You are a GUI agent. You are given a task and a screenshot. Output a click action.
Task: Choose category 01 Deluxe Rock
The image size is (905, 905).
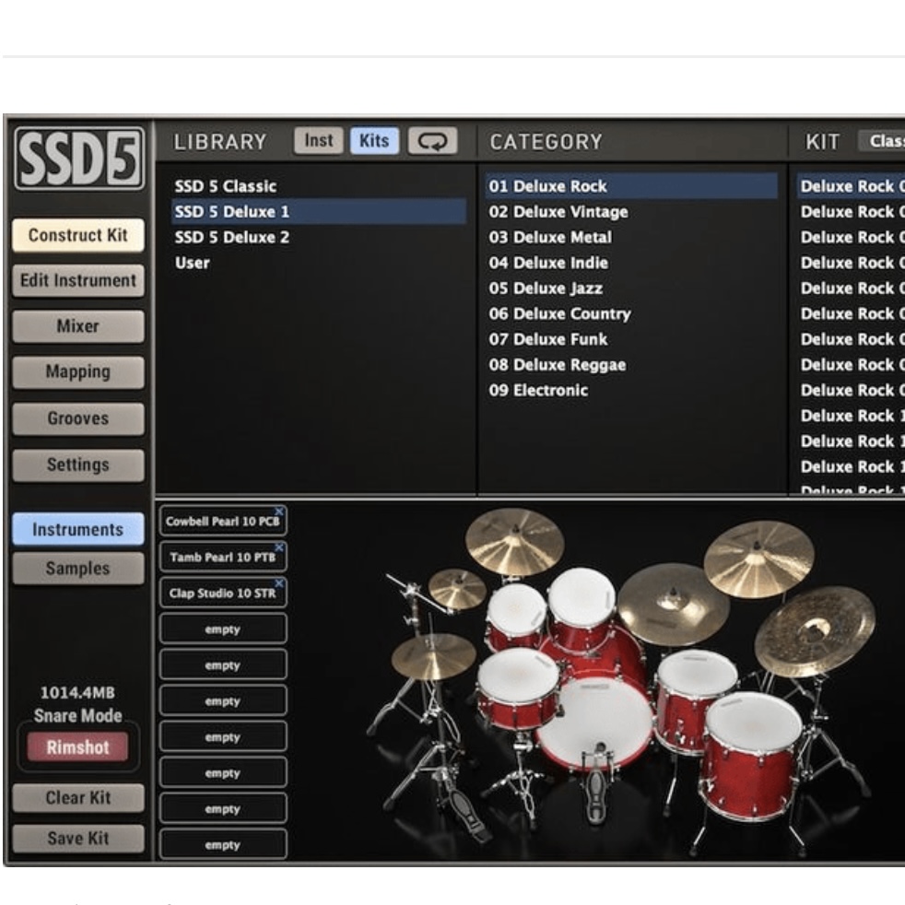coord(631,186)
